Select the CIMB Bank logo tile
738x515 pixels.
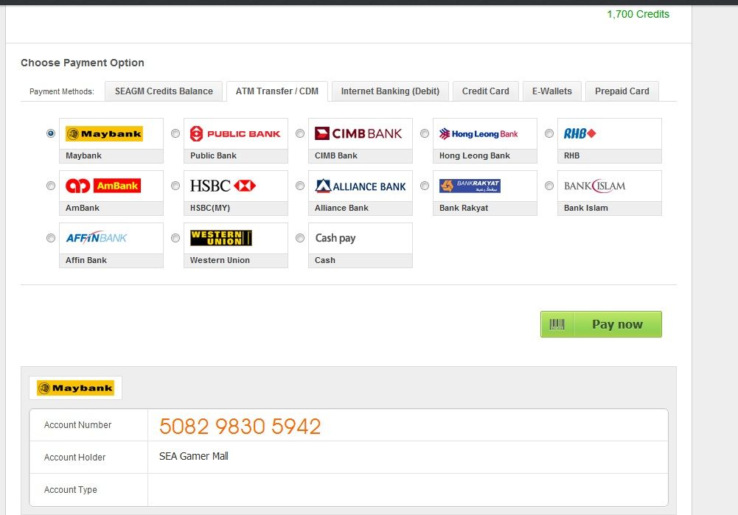(359, 134)
